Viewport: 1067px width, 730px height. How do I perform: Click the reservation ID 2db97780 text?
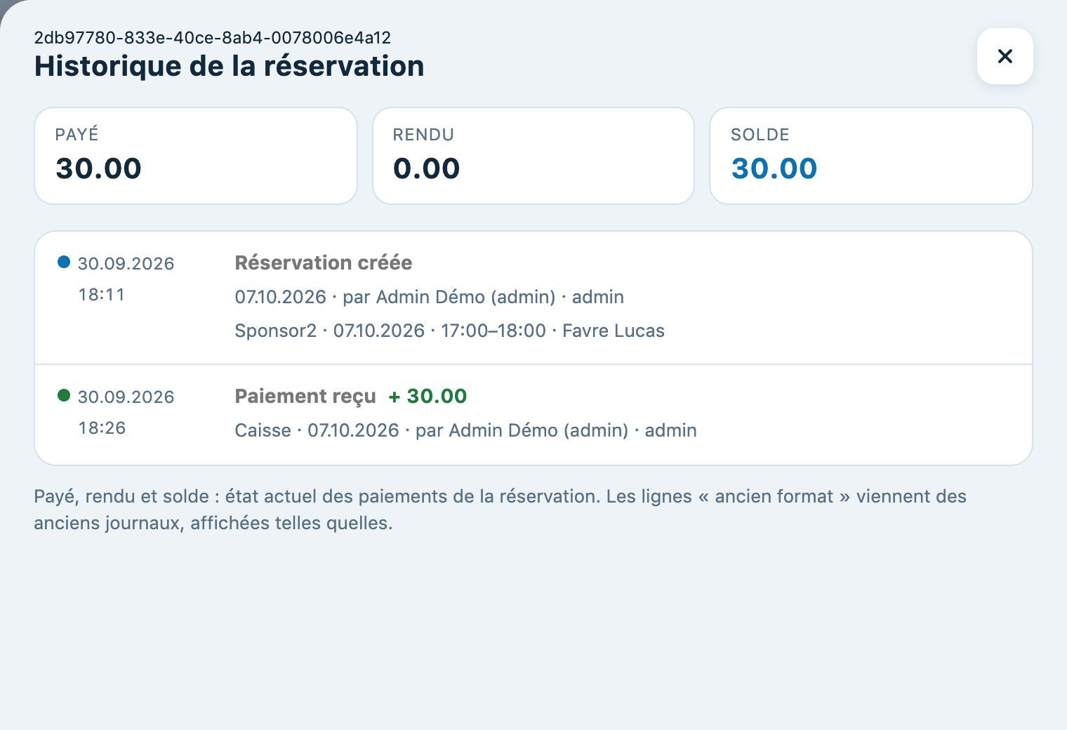click(x=213, y=37)
